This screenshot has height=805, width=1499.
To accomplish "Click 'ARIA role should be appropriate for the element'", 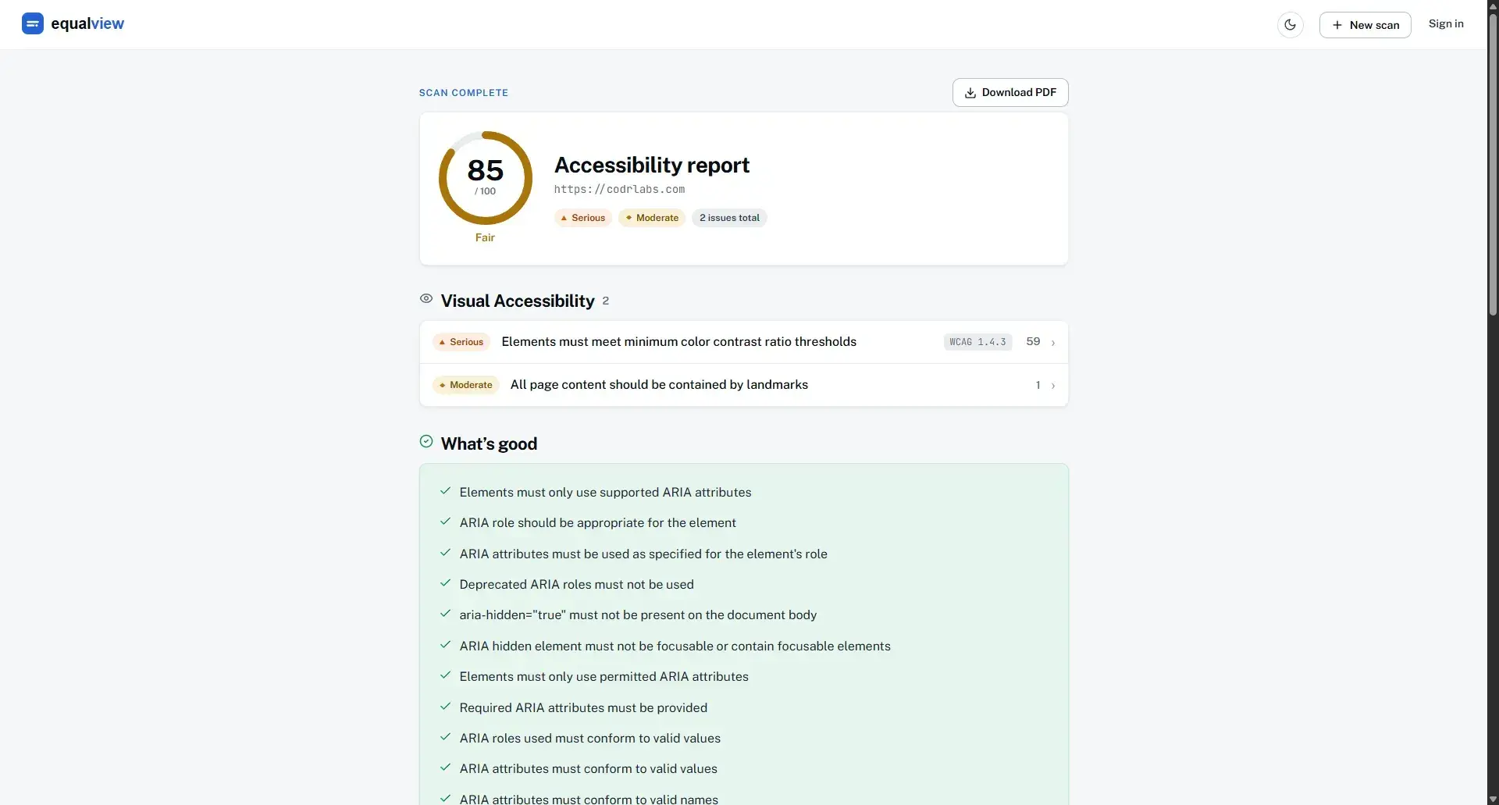I will (x=597, y=523).
